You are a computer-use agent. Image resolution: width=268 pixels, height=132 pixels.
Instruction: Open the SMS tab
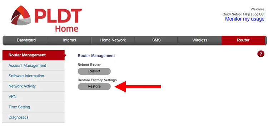[x=157, y=40]
